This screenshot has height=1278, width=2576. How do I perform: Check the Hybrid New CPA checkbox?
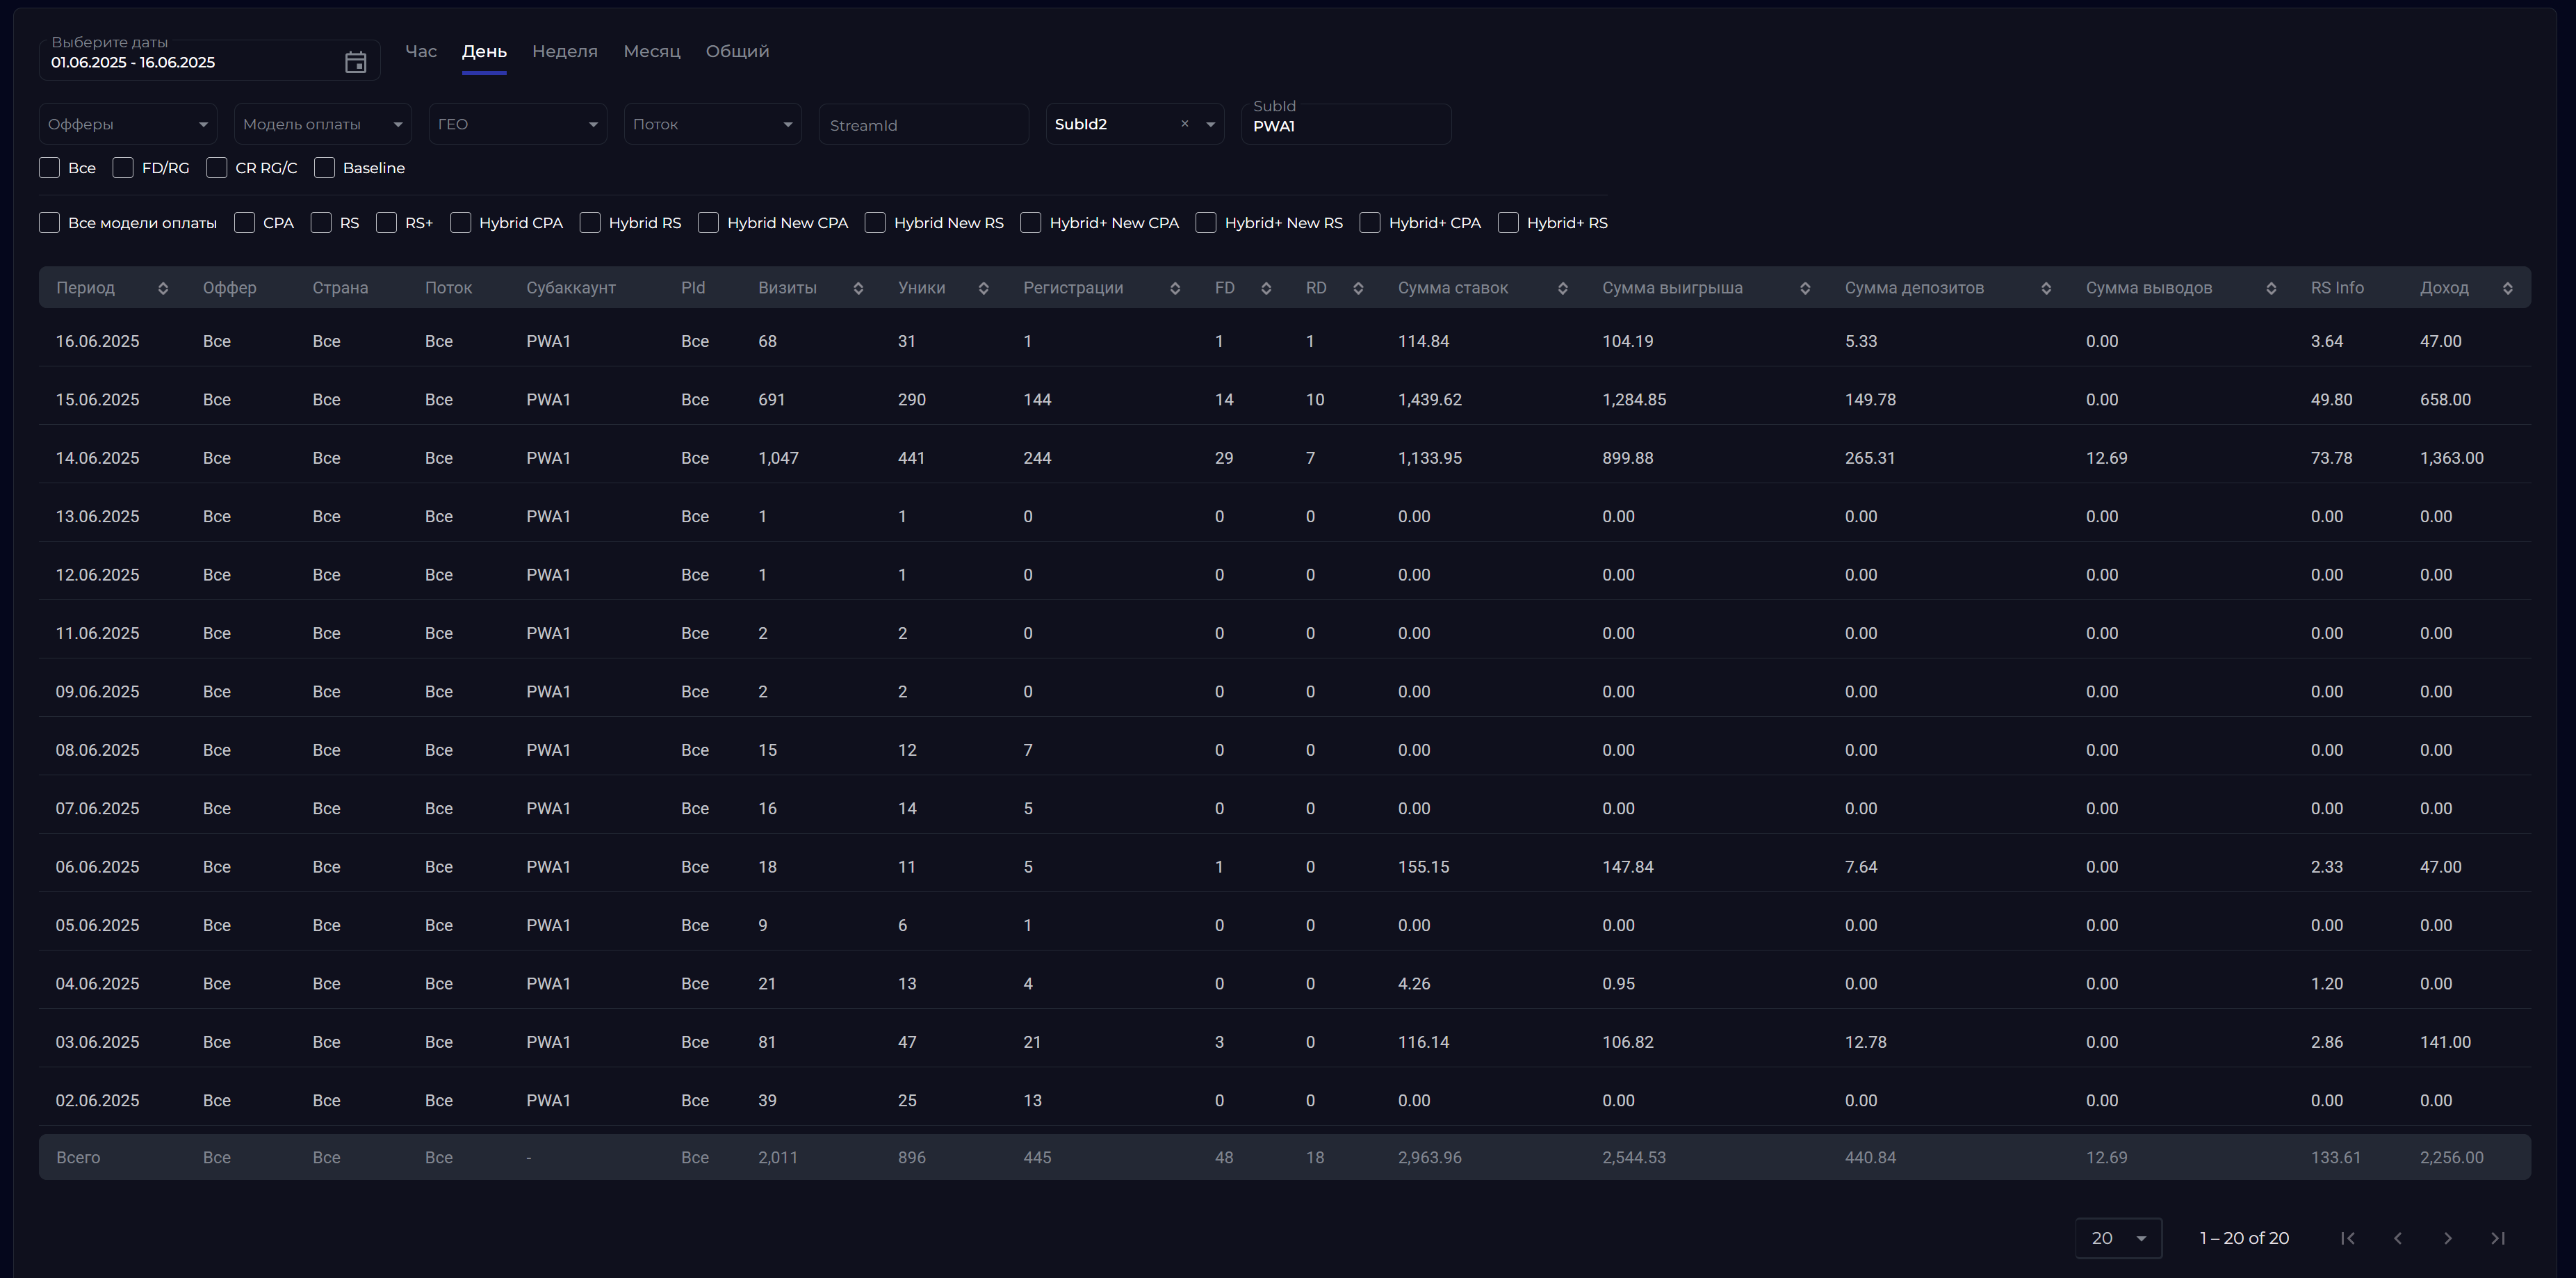(x=708, y=223)
